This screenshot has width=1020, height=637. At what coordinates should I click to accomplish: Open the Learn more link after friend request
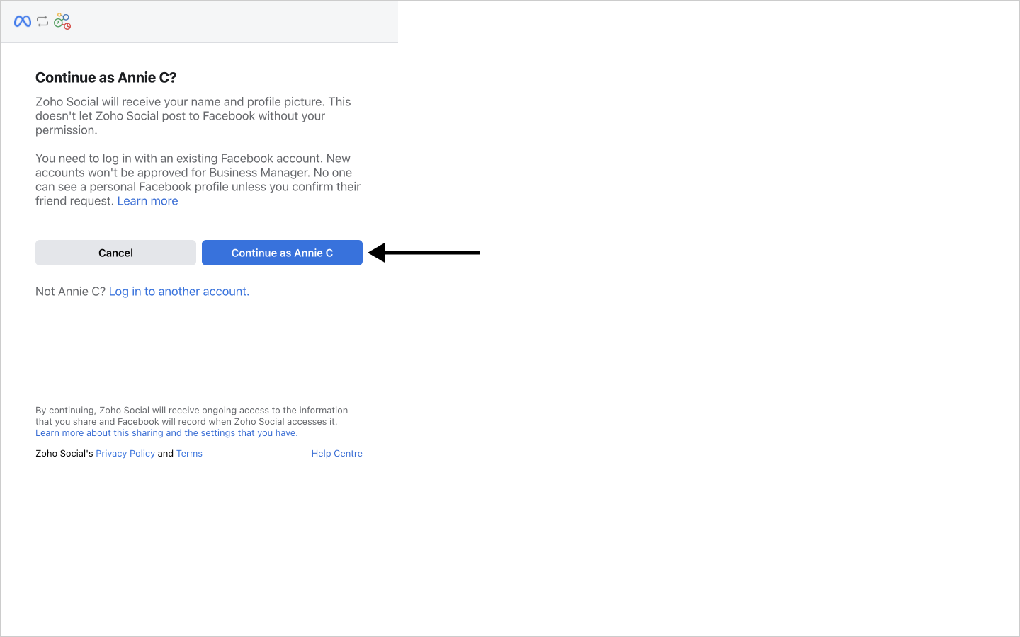click(x=147, y=201)
